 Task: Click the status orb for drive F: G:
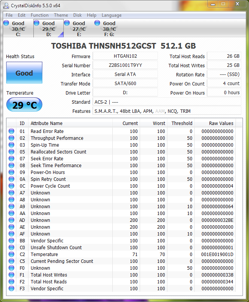97,23
